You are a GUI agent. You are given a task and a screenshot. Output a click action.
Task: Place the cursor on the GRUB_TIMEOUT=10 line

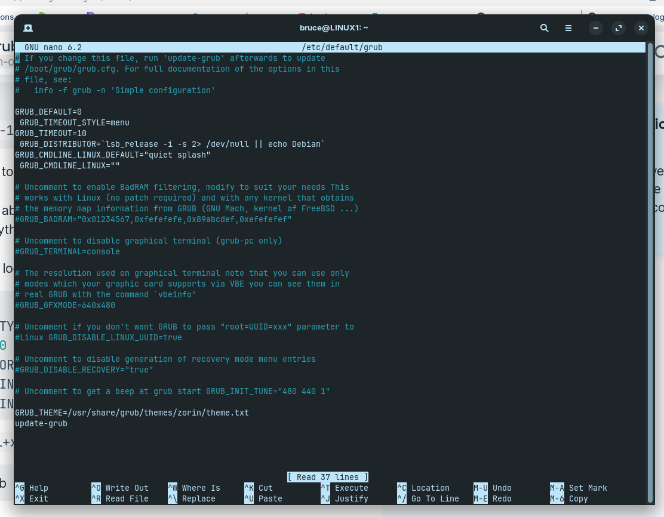(x=51, y=133)
